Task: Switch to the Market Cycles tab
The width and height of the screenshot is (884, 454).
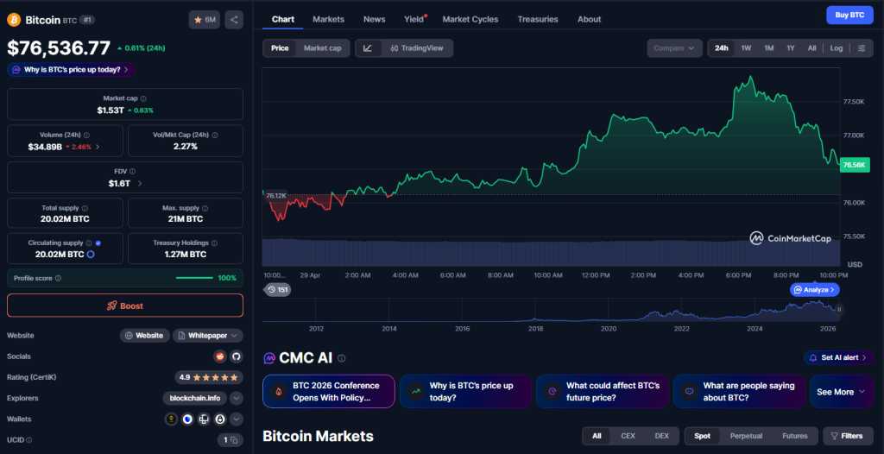Action: click(470, 19)
